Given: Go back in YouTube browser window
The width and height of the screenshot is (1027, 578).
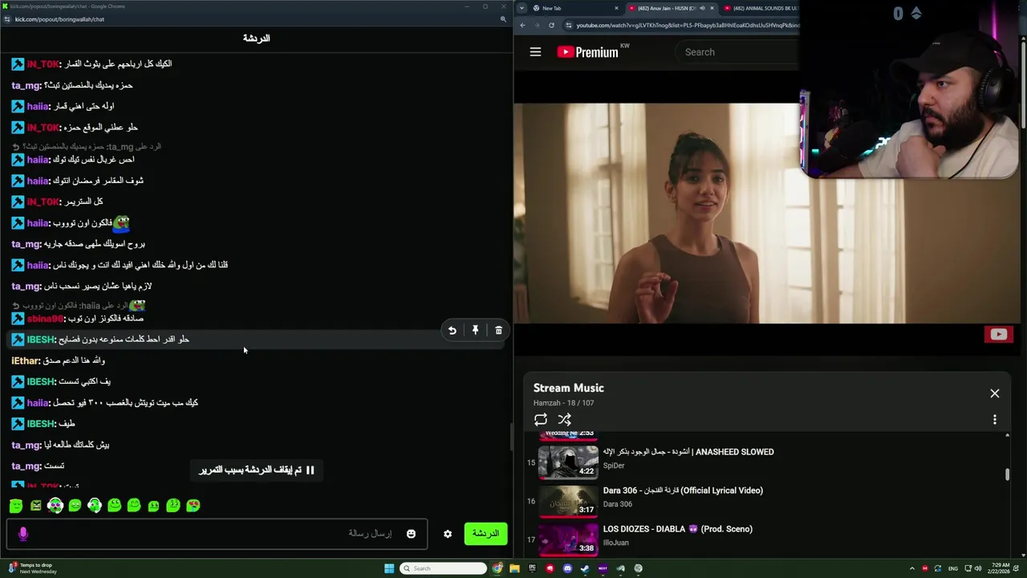Looking at the screenshot, I should 522,25.
